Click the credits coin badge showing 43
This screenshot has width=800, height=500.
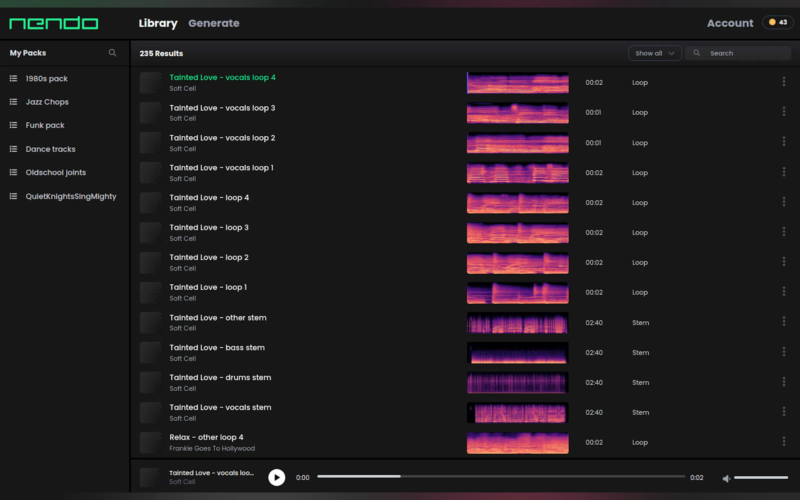pos(778,22)
